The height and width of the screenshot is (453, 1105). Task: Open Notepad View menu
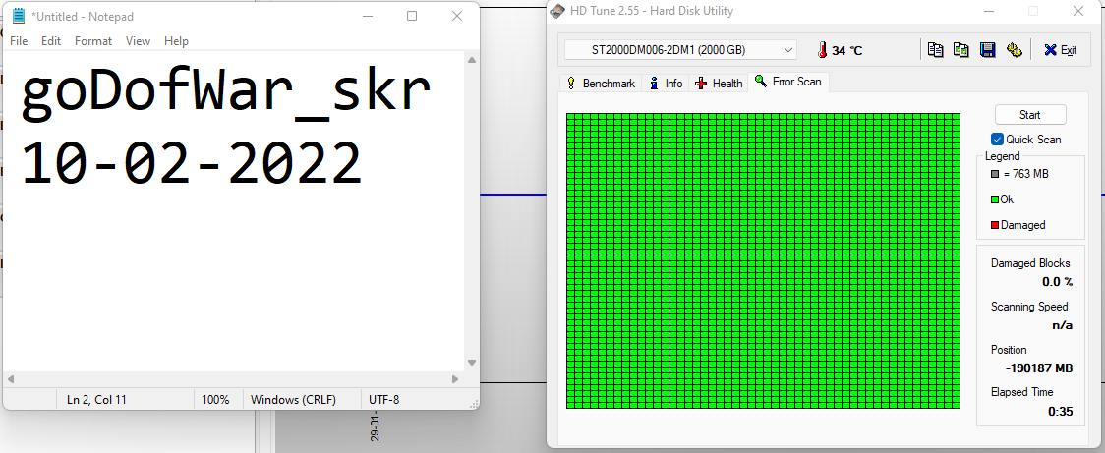138,41
